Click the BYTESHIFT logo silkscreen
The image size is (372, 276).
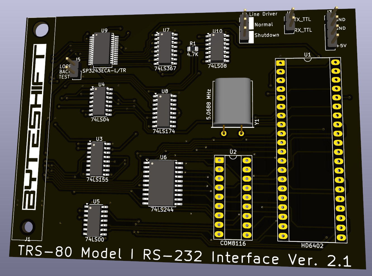[x=34, y=126]
